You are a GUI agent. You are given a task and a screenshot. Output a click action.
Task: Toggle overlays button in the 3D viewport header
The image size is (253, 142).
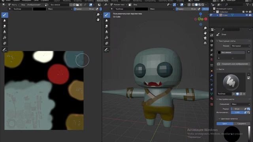point(182,5)
